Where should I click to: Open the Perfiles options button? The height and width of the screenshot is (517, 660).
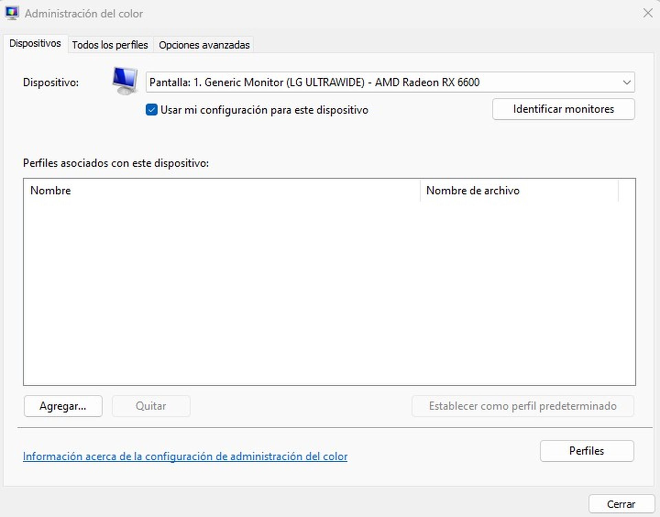586,451
